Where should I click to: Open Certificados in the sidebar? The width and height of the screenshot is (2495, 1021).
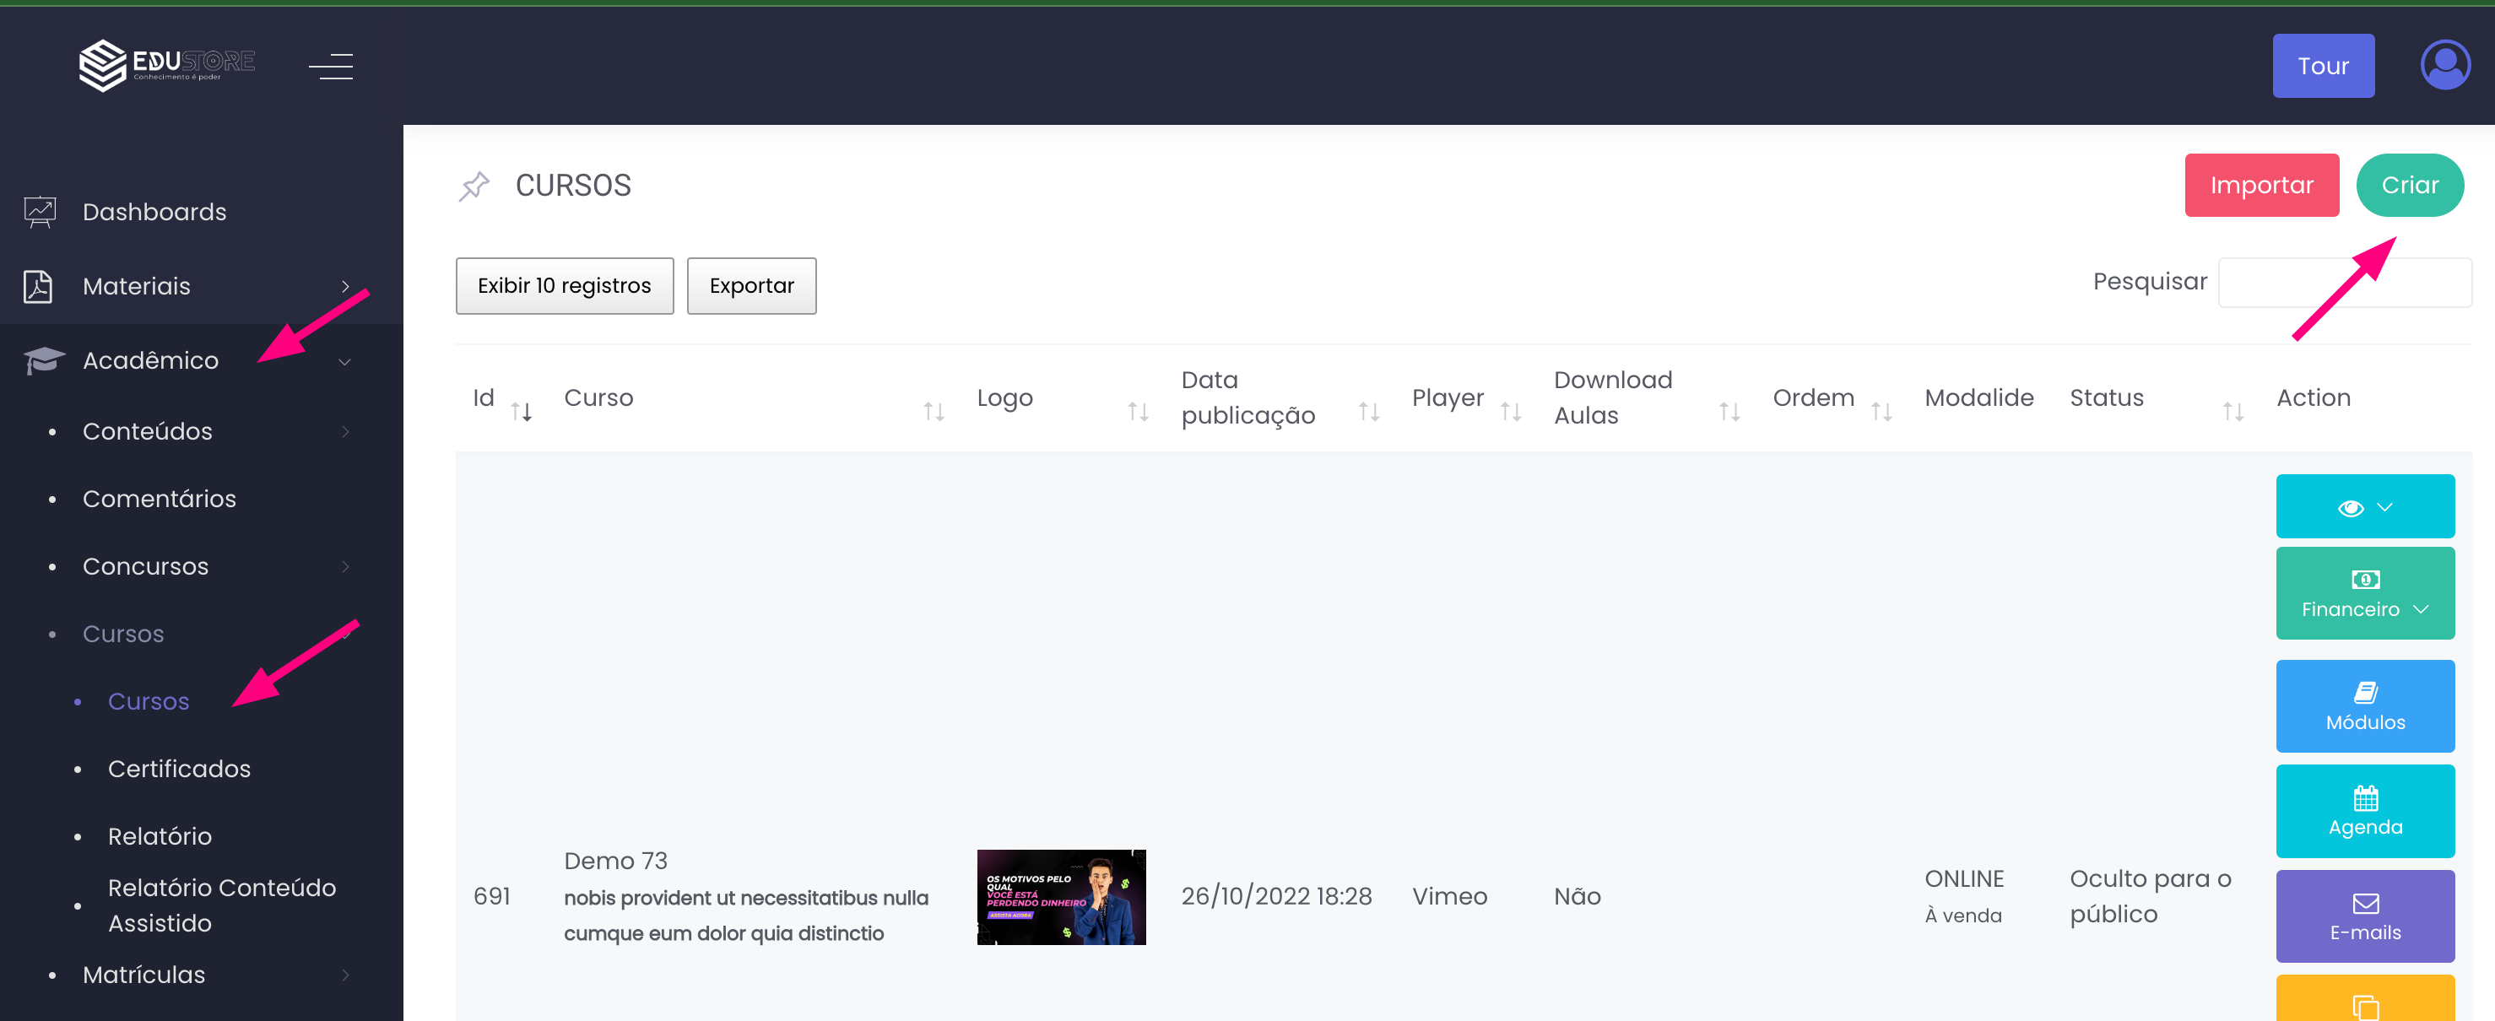click(x=179, y=768)
